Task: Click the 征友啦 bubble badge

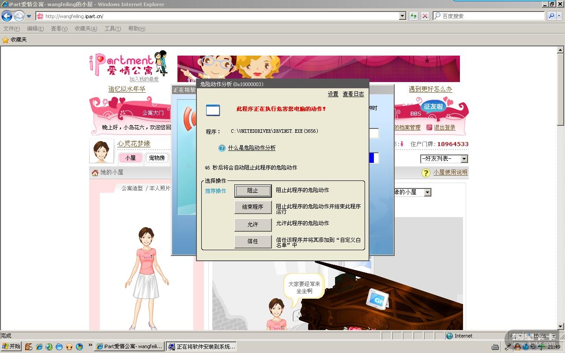Action: pos(433,106)
